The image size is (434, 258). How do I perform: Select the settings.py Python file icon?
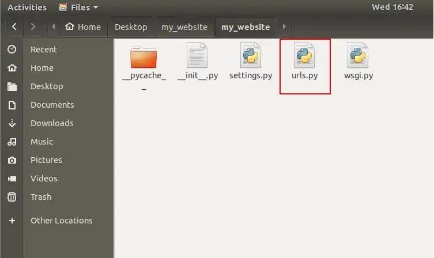(x=251, y=55)
